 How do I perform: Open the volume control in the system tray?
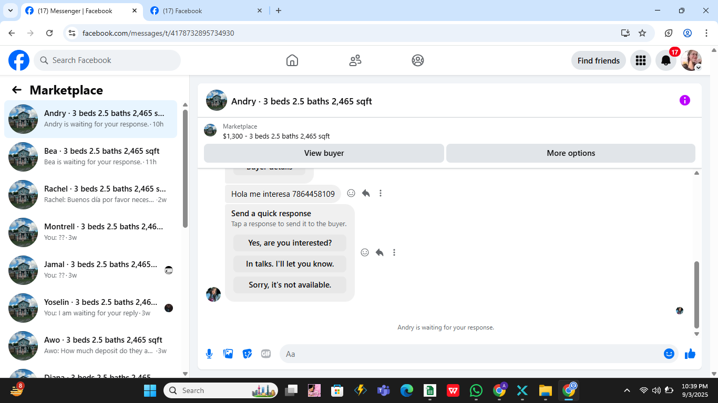click(x=656, y=390)
